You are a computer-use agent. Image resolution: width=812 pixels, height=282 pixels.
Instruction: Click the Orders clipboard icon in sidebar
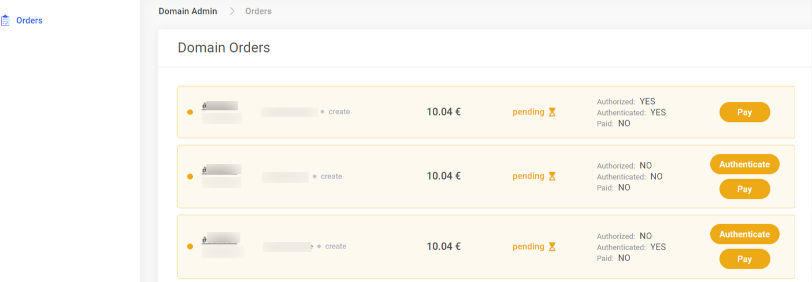pos(5,21)
